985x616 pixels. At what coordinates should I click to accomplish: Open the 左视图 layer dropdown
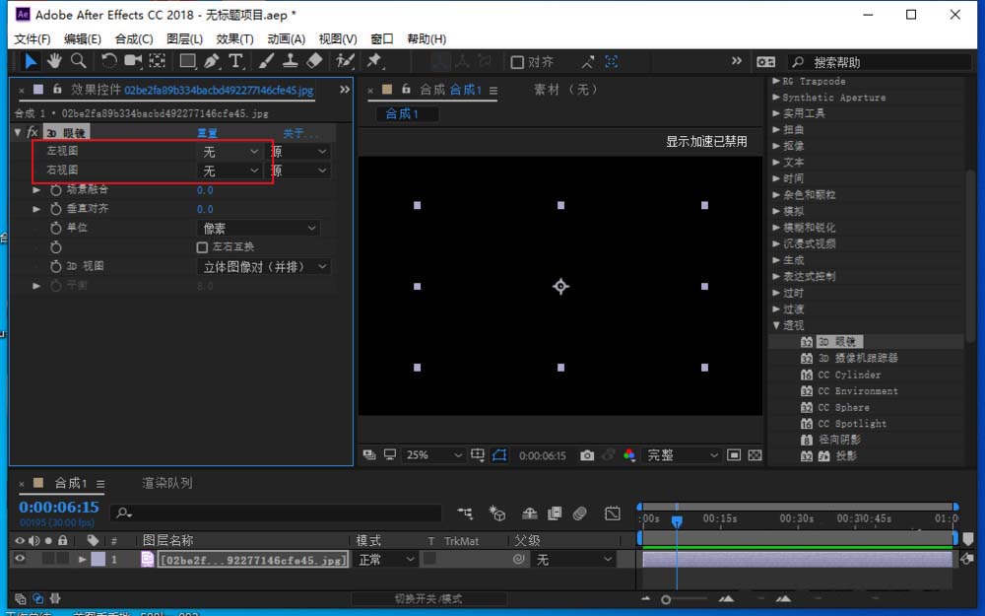coord(230,152)
